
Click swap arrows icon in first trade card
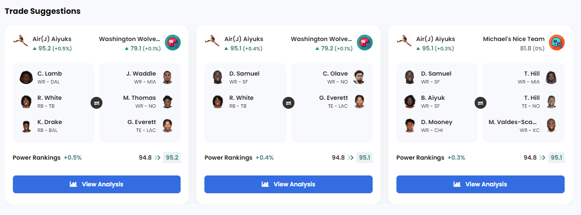97,103
